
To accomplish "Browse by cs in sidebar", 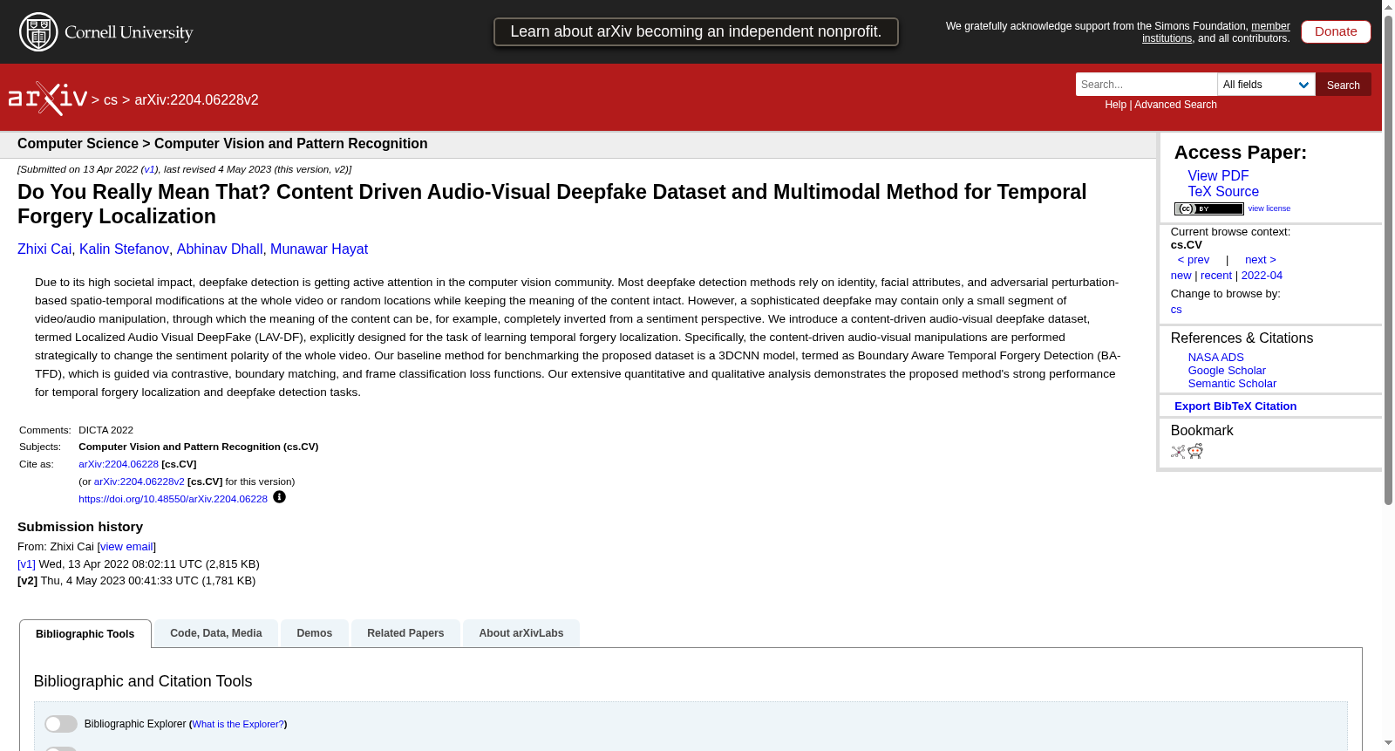I will pos(1176,310).
